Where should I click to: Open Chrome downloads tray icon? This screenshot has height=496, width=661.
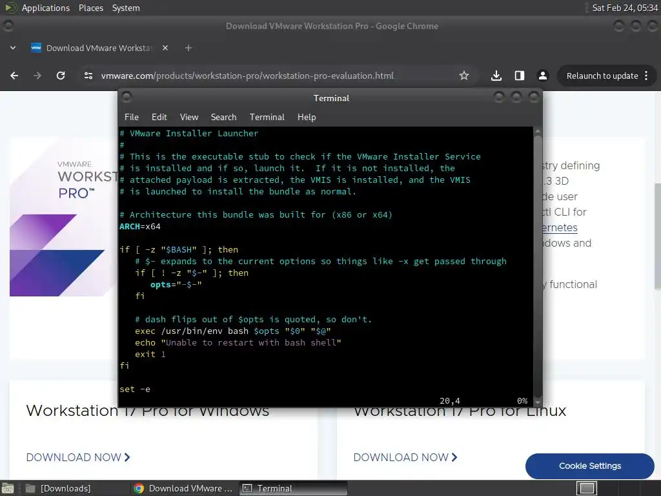pyautogui.click(x=496, y=76)
